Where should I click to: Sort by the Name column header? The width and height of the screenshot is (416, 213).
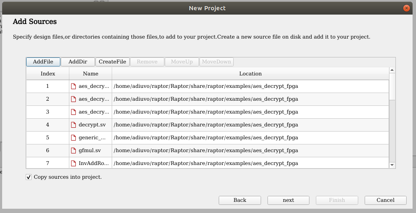(x=90, y=74)
